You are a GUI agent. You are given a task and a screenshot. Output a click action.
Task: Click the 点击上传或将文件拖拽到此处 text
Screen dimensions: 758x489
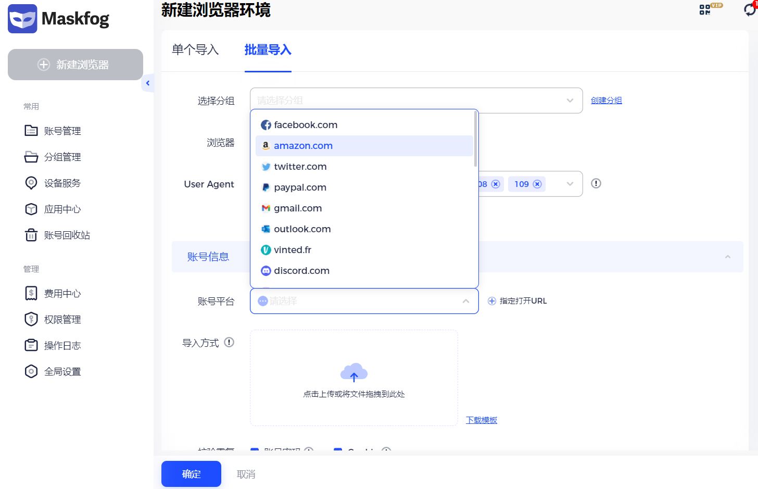pos(354,394)
